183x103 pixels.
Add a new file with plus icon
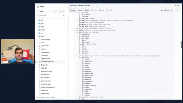coord(60,11)
